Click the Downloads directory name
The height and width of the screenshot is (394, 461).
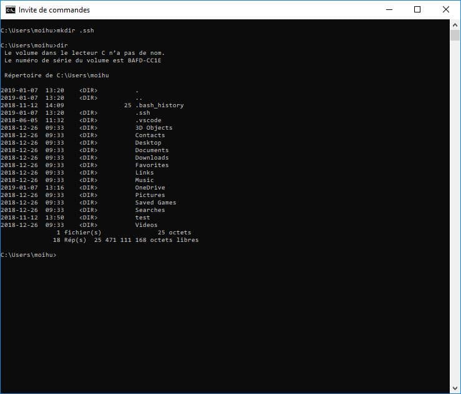click(x=152, y=158)
